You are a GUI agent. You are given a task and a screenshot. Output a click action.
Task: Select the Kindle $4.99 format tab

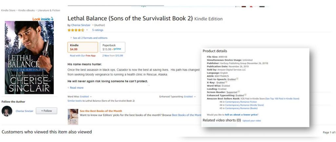pos(83,47)
